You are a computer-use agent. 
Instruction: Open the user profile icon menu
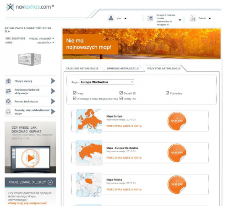coord(111,18)
